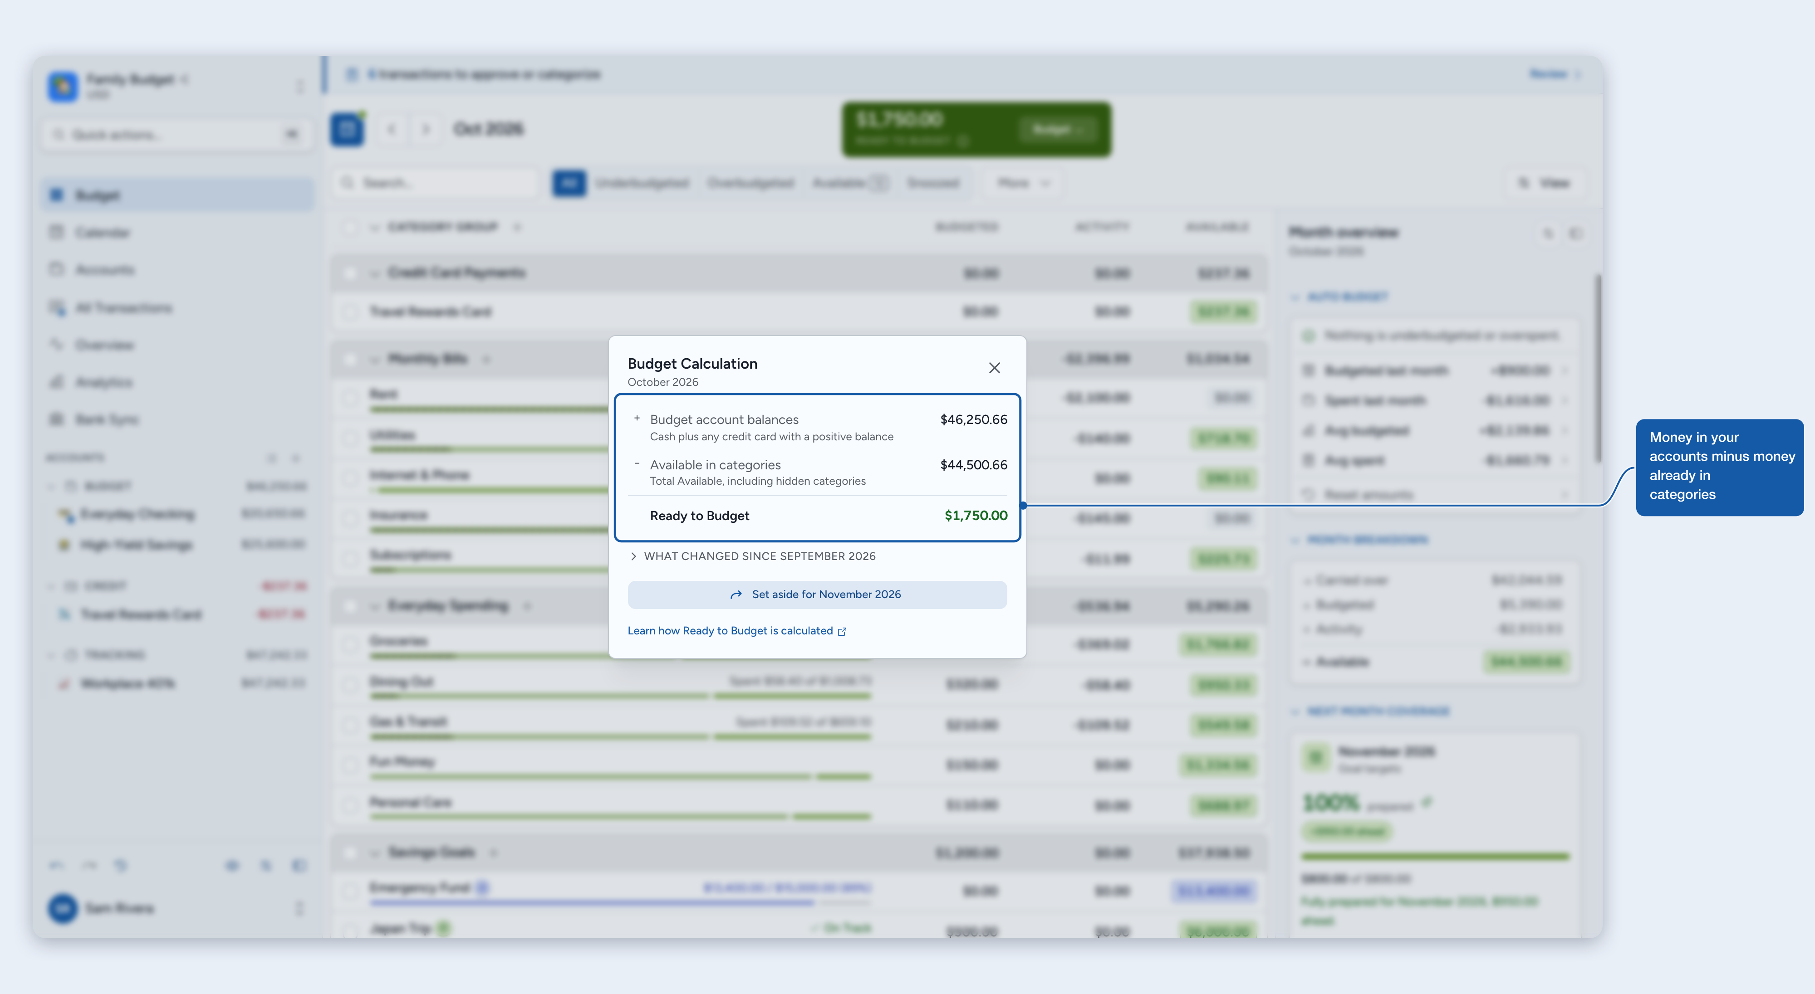Image resolution: width=1815 pixels, height=994 pixels.
Task: Toggle the select-all checkbox in Category Group header
Action: pos(349,227)
